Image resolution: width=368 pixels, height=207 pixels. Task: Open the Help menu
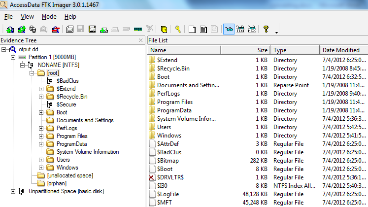coord(70,17)
